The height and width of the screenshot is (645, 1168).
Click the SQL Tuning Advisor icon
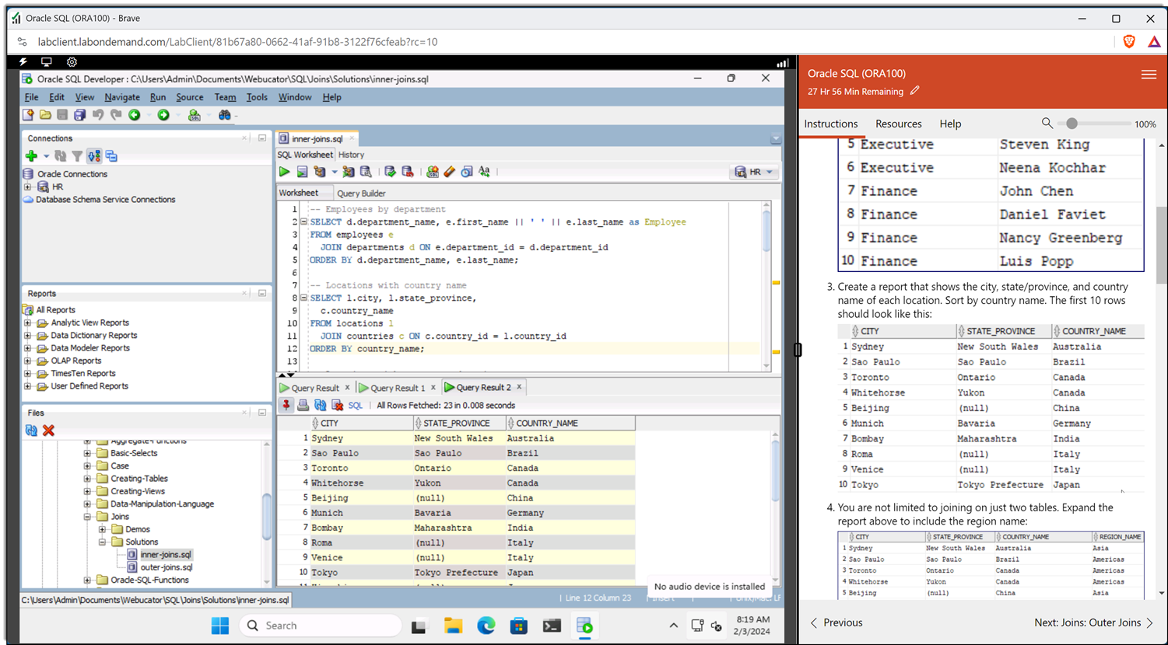[365, 172]
